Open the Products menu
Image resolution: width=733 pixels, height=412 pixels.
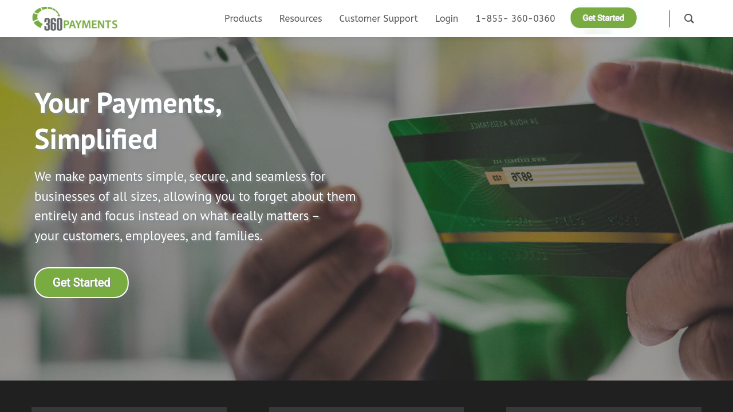243,18
